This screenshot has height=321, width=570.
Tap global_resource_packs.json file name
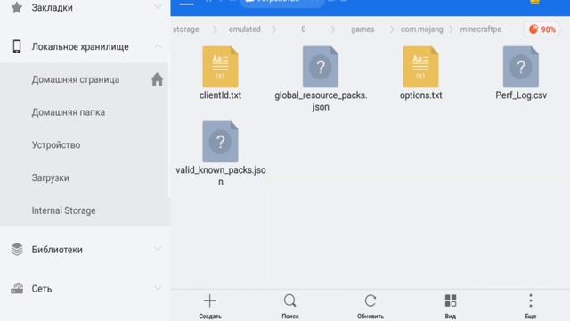(x=321, y=101)
